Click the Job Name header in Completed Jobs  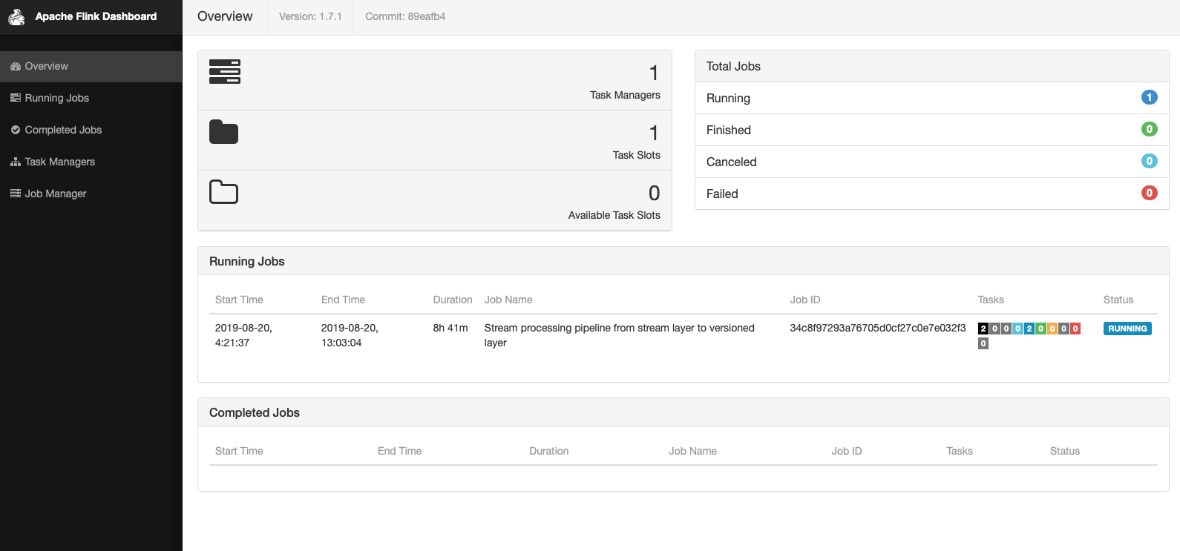(x=692, y=451)
